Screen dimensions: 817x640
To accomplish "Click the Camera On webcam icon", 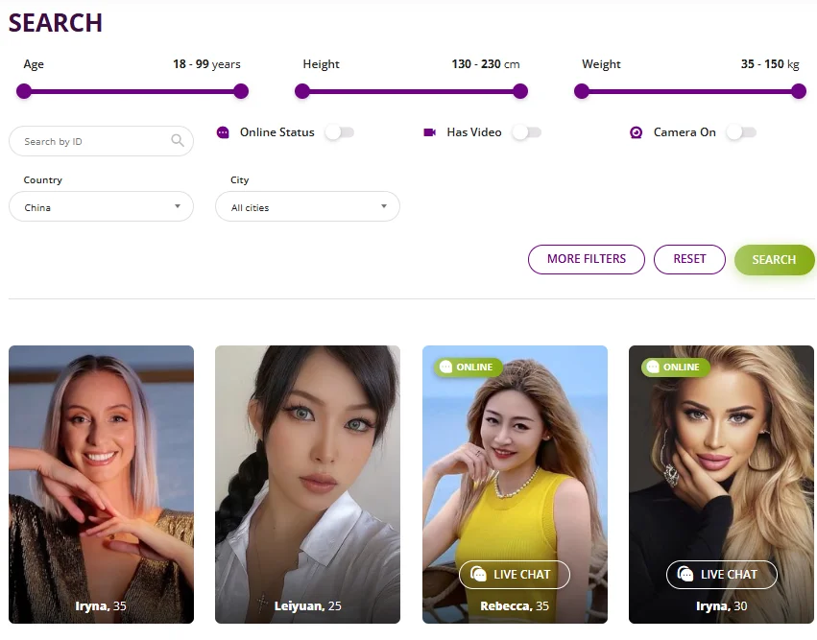I will coord(636,132).
